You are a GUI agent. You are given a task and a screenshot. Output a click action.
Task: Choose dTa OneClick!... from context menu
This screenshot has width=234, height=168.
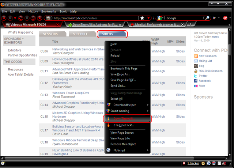pos(127,125)
